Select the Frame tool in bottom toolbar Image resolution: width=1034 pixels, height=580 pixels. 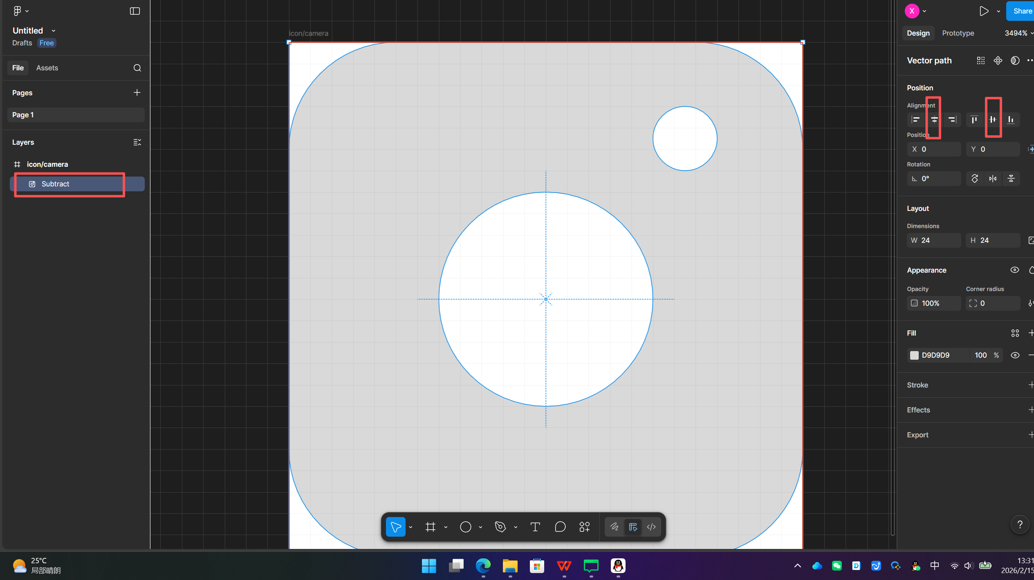coord(430,527)
